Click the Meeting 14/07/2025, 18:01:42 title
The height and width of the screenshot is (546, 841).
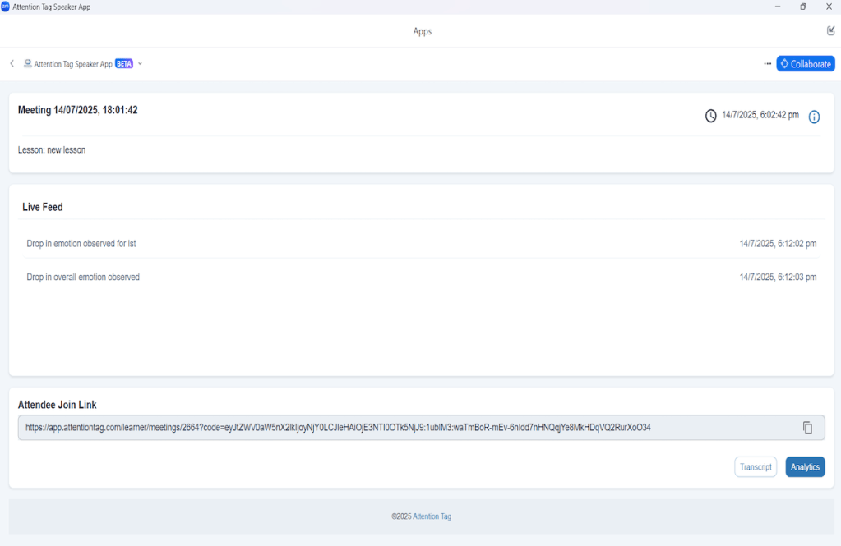(78, 110)
